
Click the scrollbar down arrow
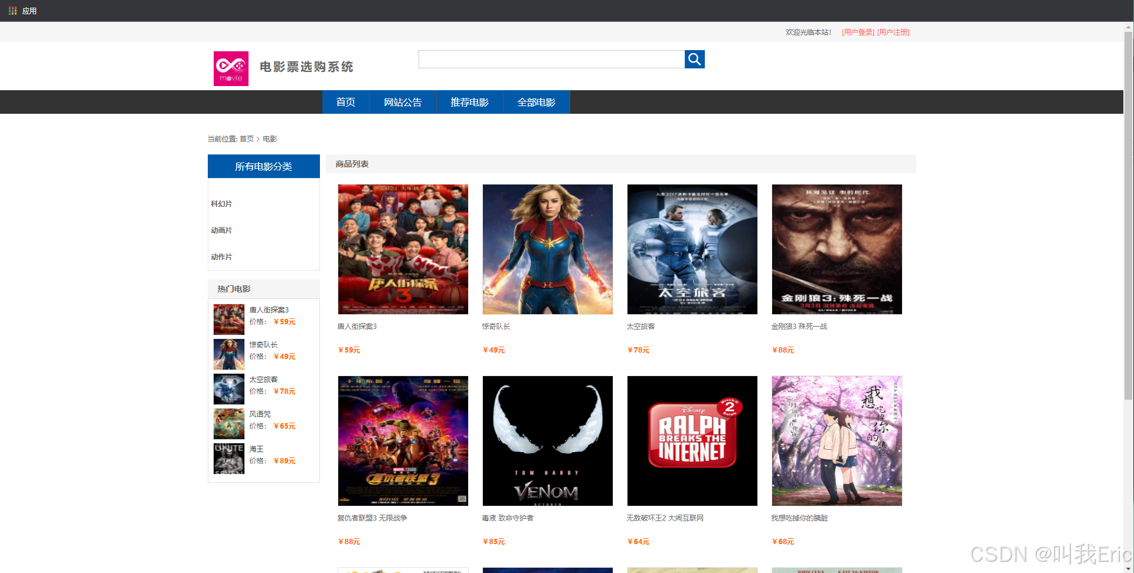[1128, 569]
